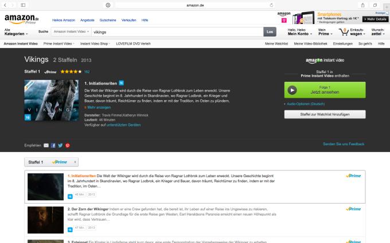This screenshot has height=243, width=390.
Task: Click Prime badge on Initiationsriten row
Action: 353,176
